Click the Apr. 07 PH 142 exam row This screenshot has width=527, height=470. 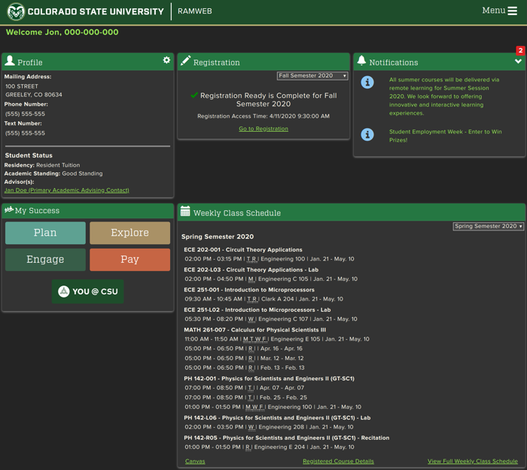(245, 388)
